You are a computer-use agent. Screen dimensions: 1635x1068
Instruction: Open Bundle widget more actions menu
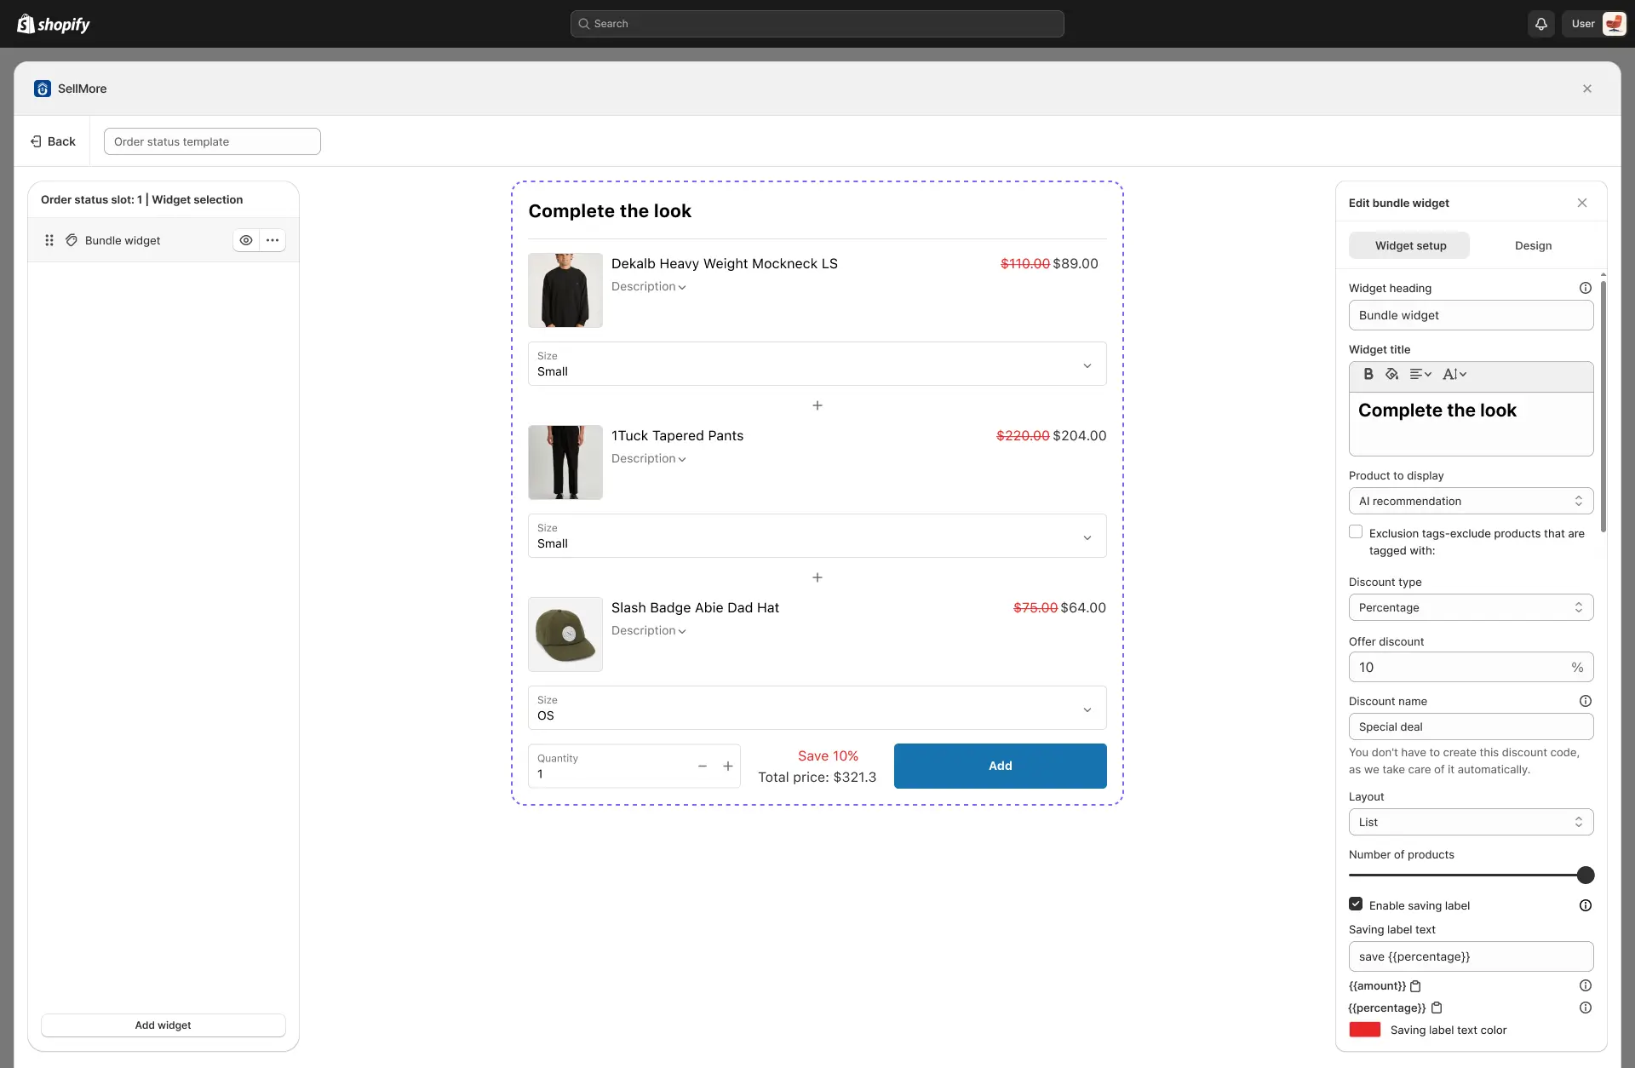pos(272,240)
